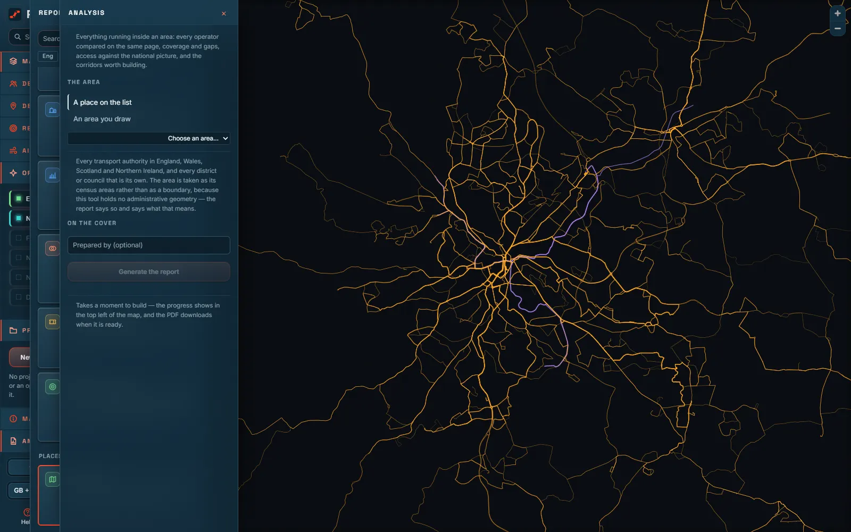Click the 'Eng' filter chip in Reports

tap(48, 56)
